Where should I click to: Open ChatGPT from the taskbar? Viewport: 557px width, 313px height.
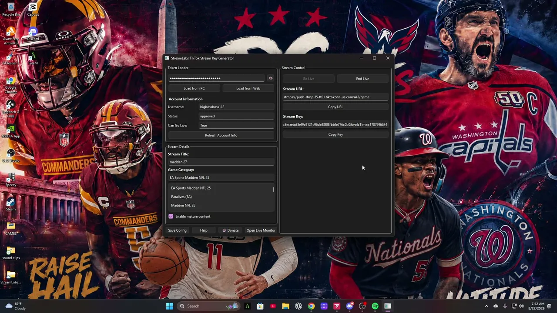point(299,306)
